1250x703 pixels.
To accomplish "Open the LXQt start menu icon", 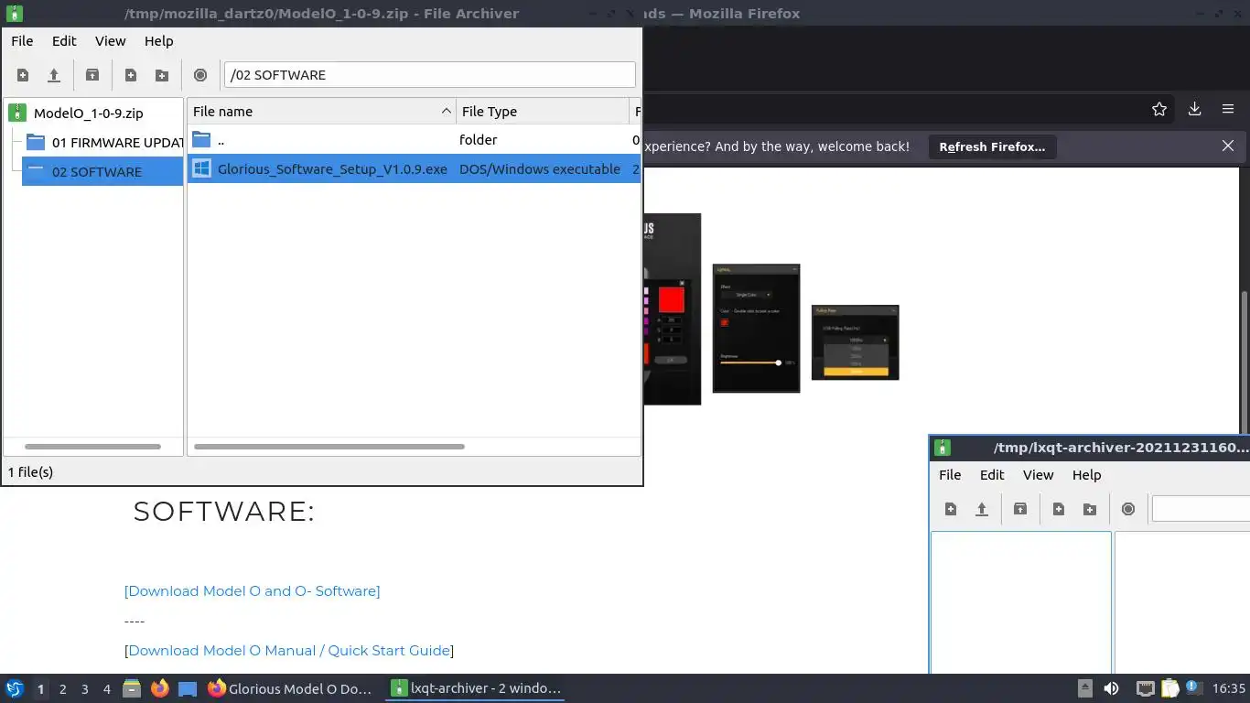I will point(14,688).
